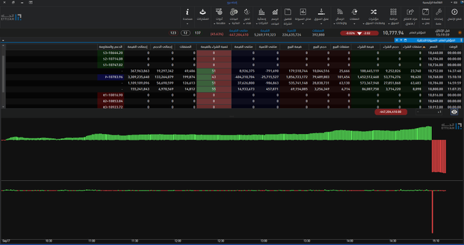Click the orange connection status dot
This screenshot has height=245, width=464.
tap(459, 33)
